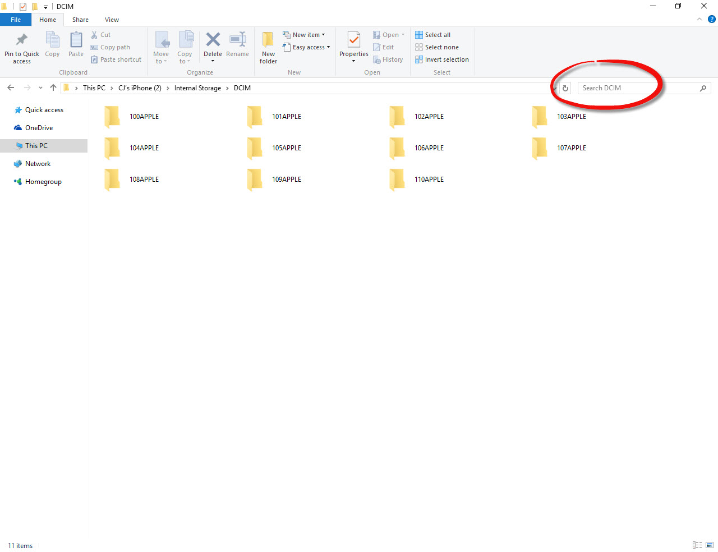The image size is (718, 552).
Task: Collapse the ribbon with the chevron
Action: (x=699, y=19)
